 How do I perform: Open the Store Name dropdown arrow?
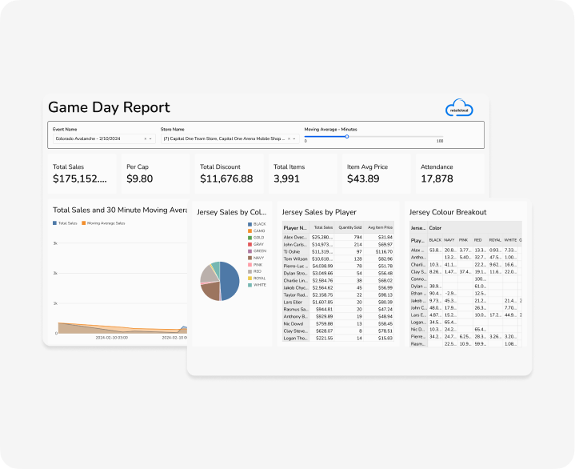[x=294, y=138]
